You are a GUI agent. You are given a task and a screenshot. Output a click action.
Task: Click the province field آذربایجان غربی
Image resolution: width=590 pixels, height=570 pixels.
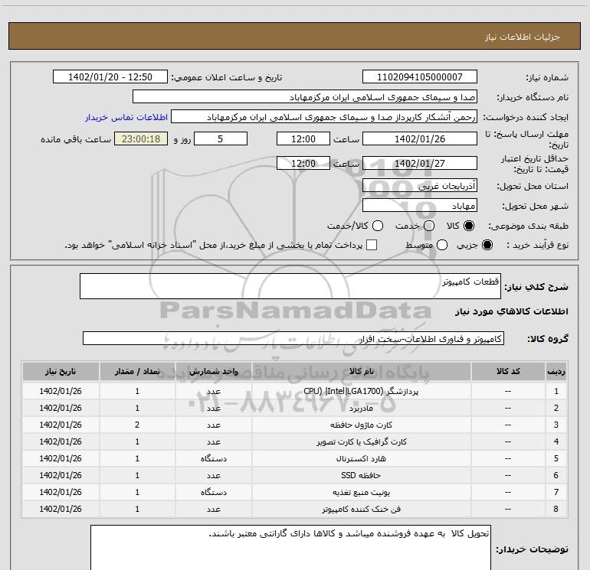(x=420, y=185)
